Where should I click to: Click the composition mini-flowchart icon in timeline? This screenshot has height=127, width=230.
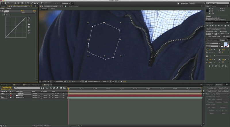43,88
